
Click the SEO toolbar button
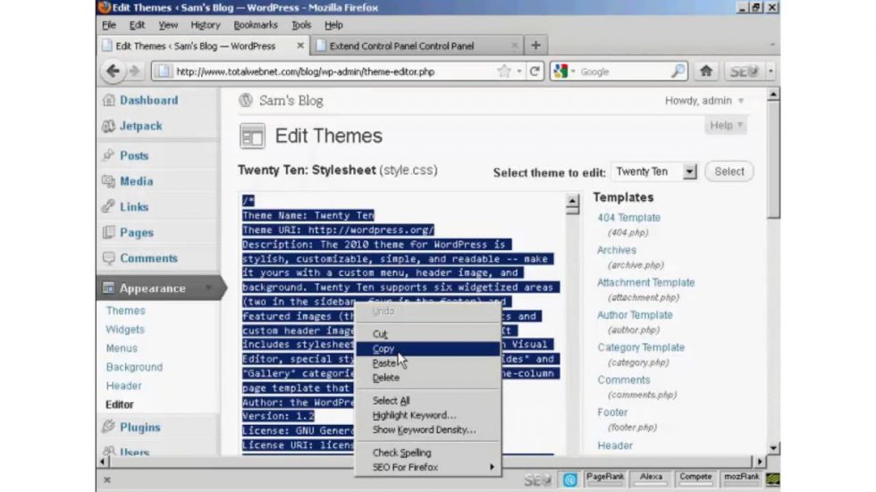(x=744, y=71)
